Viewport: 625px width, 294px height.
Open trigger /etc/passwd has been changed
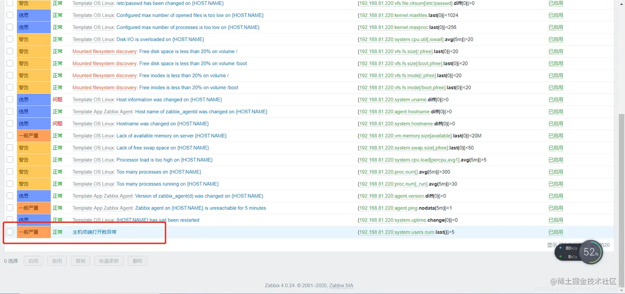[170, 3]
